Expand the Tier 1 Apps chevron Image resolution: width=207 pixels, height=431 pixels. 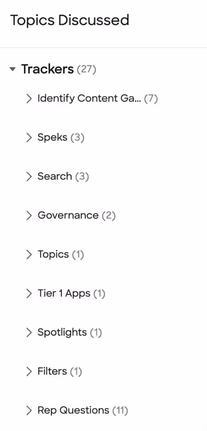(29, 293)
